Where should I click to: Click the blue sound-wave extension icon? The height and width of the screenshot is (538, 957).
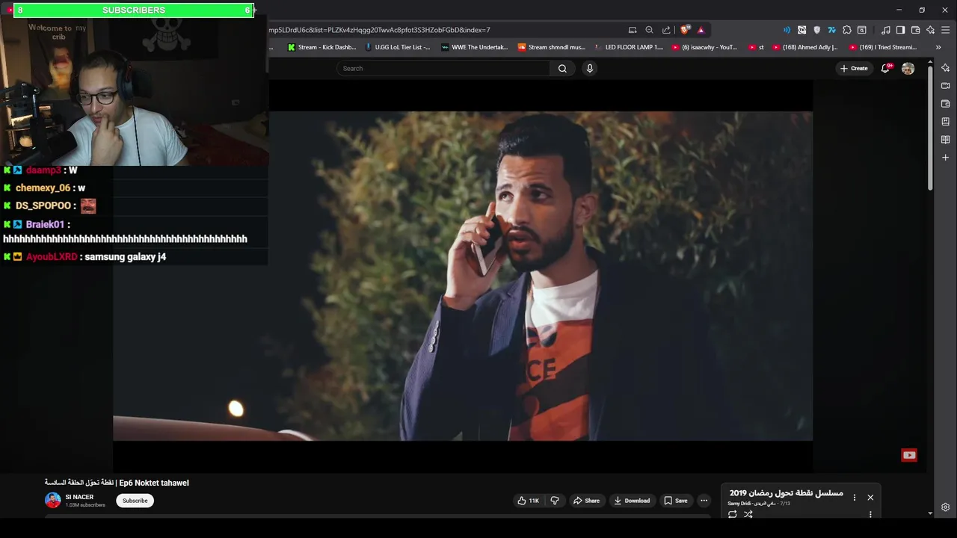click(787, 30)
